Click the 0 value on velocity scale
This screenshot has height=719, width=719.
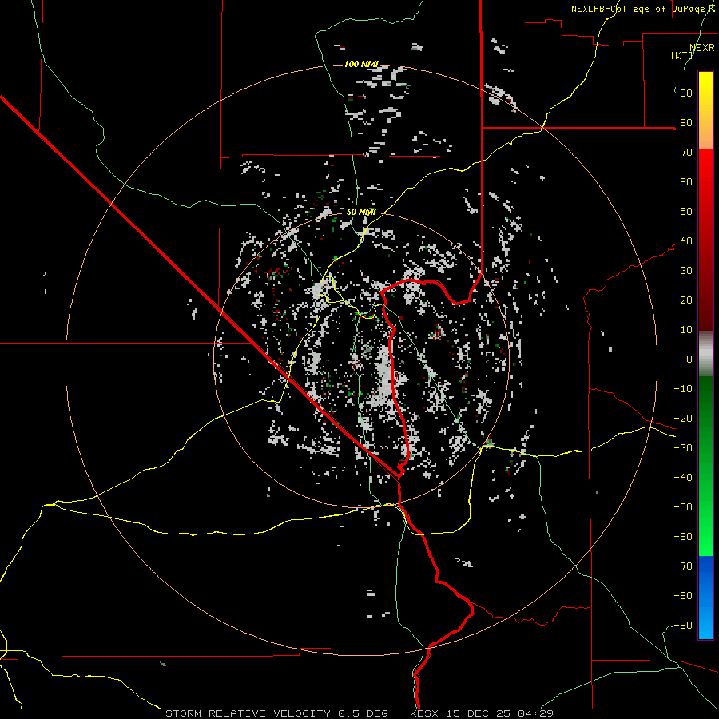tap(689, 359)
